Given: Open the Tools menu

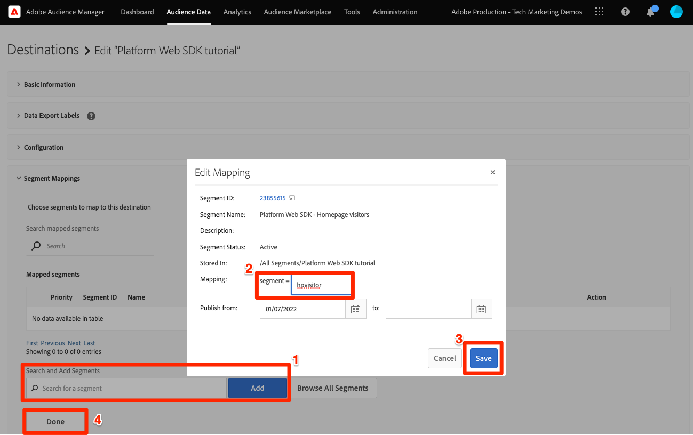Looking at the screenshot, I should click(x=352, y=12).
